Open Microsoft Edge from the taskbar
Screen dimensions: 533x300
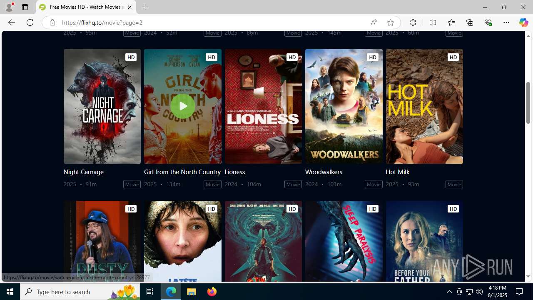(171, 292)
